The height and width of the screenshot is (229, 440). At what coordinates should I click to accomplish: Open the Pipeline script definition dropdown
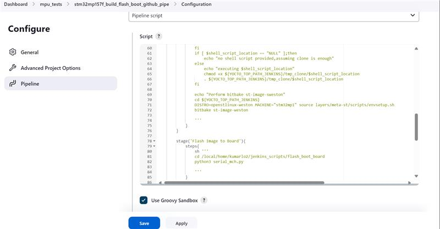pos(274,16)
